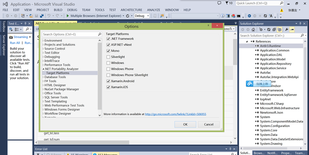Expand Projects and Solutions options node
309x155 pixels.
tap(43, 45)
